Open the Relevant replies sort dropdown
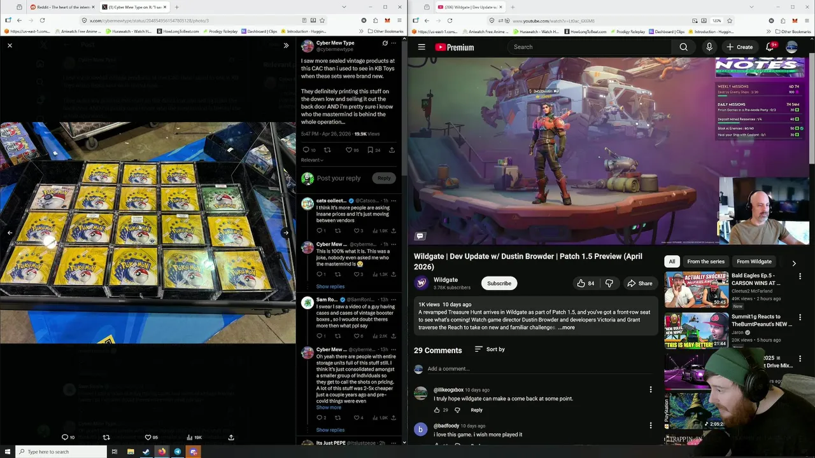This screenshot has width=815, height=458. tap(312, 160)
